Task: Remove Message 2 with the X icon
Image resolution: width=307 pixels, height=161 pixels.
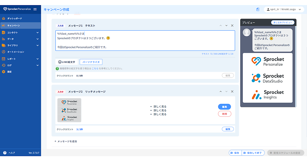Action: [232, 91]
